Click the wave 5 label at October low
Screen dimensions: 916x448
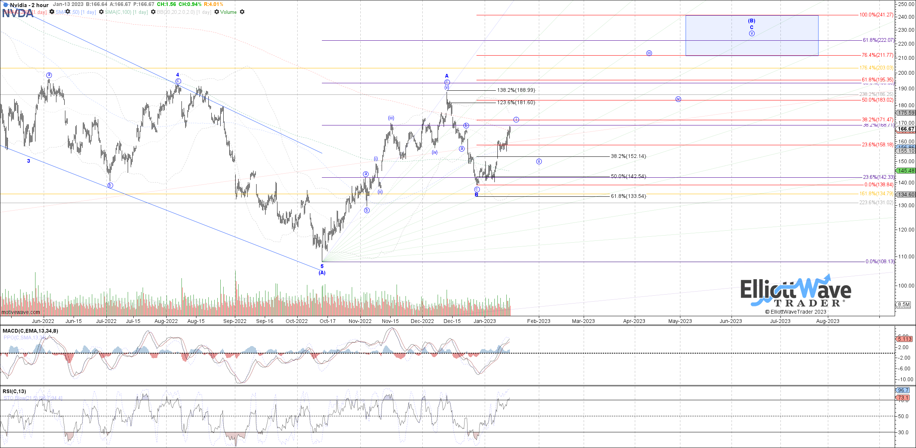pyautogui.click(x=322, y=267)
